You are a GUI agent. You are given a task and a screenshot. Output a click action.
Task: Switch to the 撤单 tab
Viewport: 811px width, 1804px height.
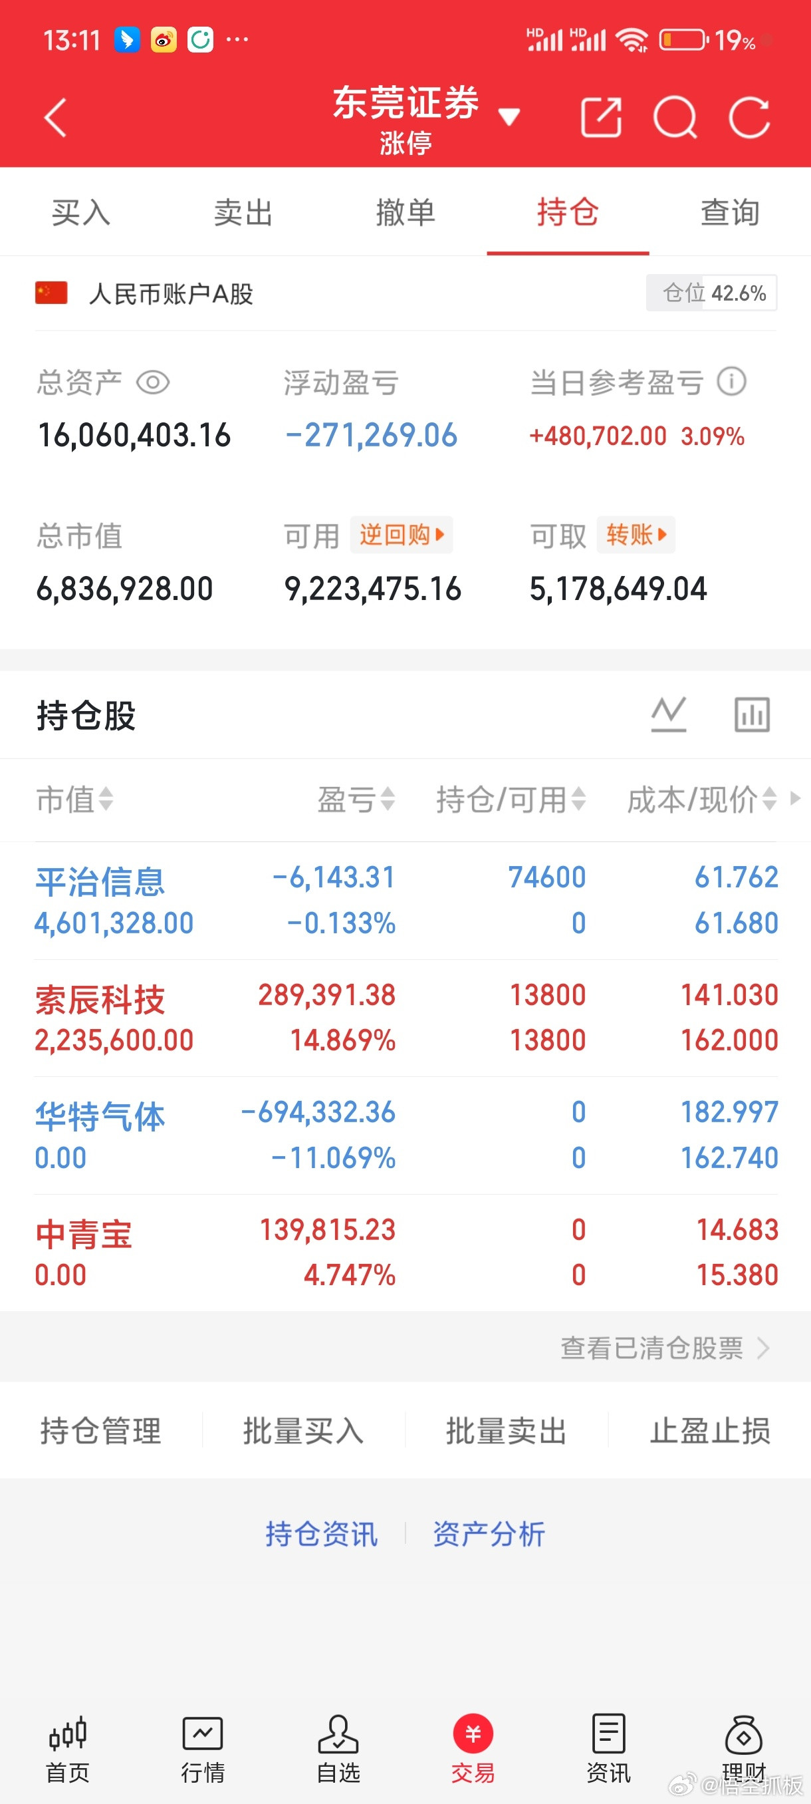coord(405,212)
